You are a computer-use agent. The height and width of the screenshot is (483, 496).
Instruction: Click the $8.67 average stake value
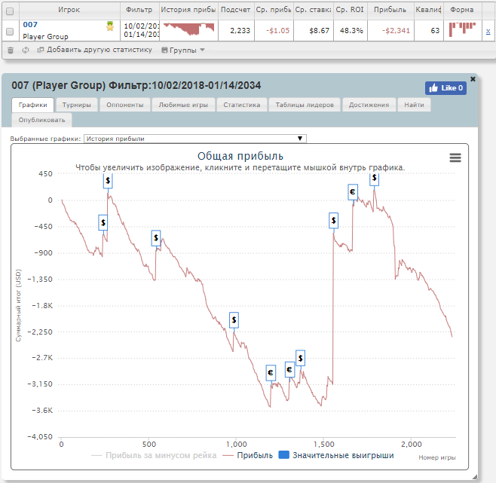click(319, 31)
